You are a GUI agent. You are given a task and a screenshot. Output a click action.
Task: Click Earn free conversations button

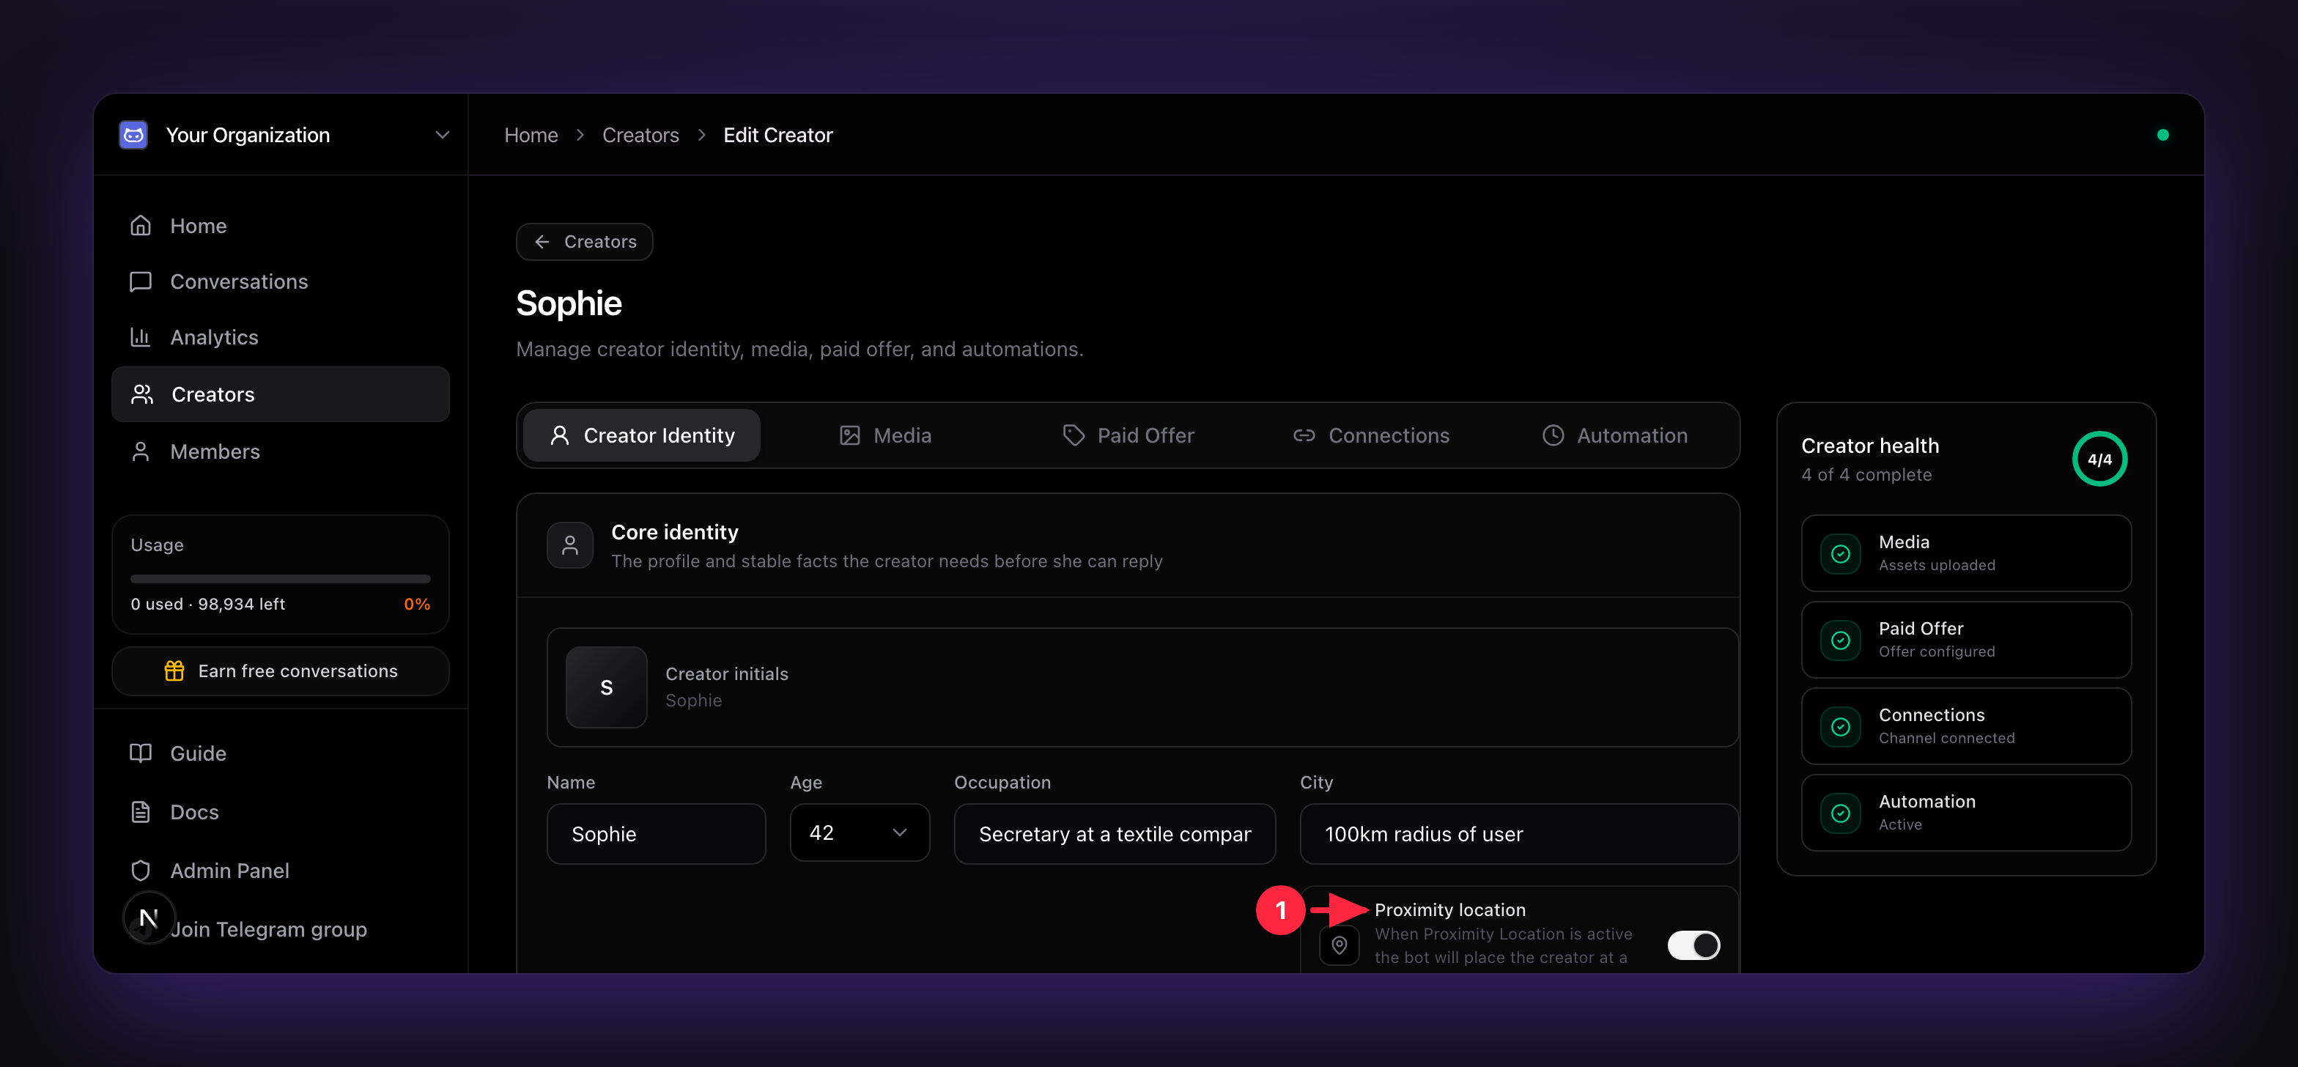(280, 671)
